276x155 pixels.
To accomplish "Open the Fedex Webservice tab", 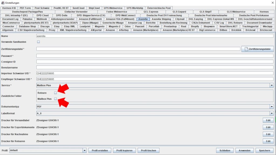I will (117, 12).
